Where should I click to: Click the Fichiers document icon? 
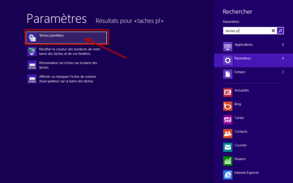pyautogui.click(x=227, y=74)
